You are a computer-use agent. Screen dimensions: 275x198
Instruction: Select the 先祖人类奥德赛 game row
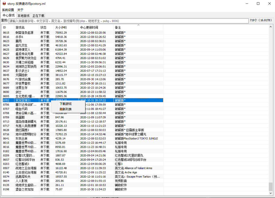pyautogui.click(x=82, y=126)
